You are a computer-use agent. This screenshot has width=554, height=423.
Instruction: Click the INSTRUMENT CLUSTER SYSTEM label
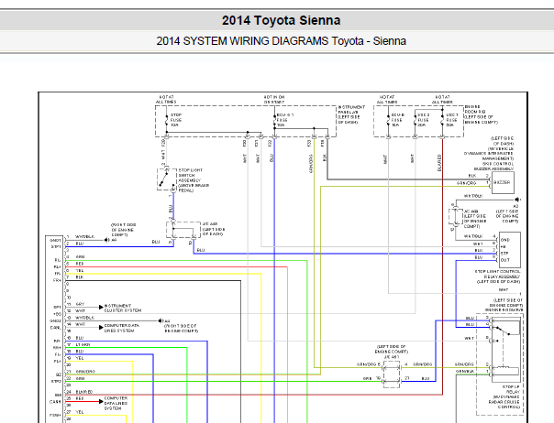pos(123,308)
